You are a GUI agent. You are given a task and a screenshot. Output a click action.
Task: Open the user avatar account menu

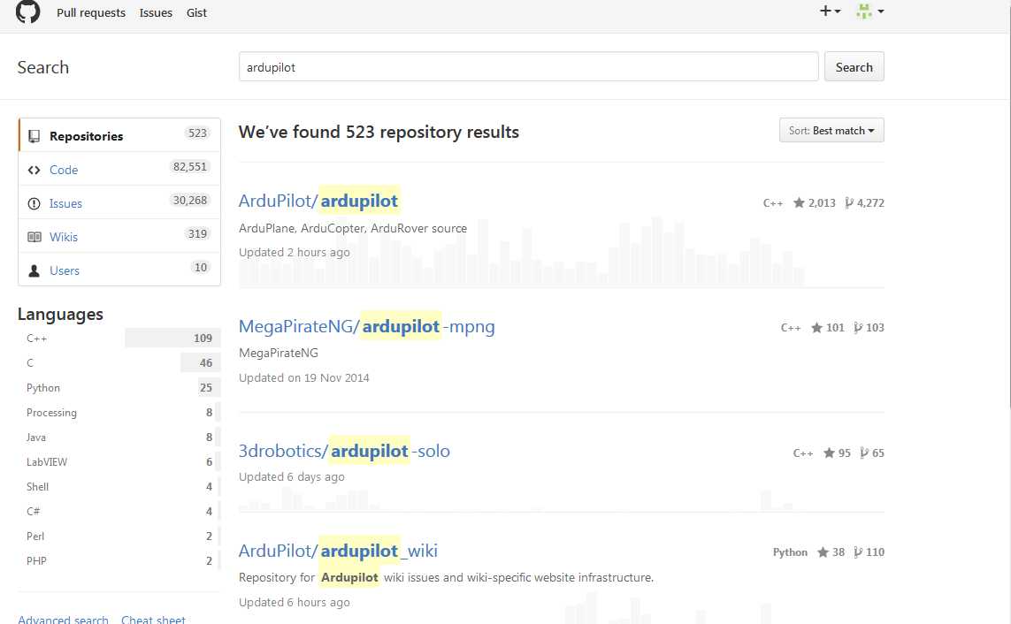[869, 11]
